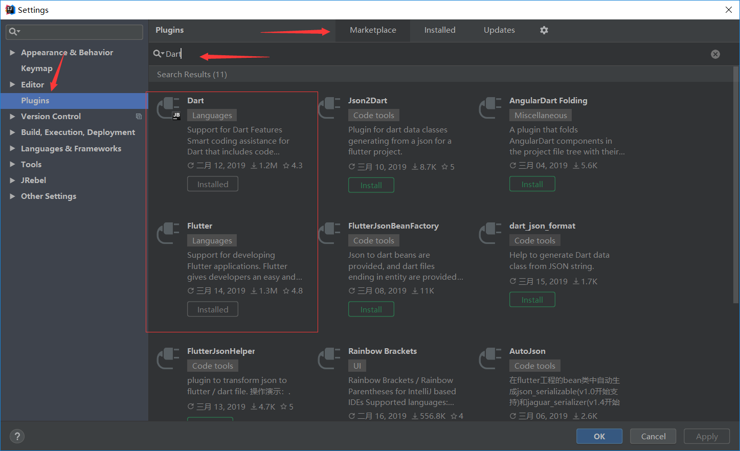This screenshot has height=451, width=740.
Task: Click the Miscellaneous category tag
Action: 541,116
